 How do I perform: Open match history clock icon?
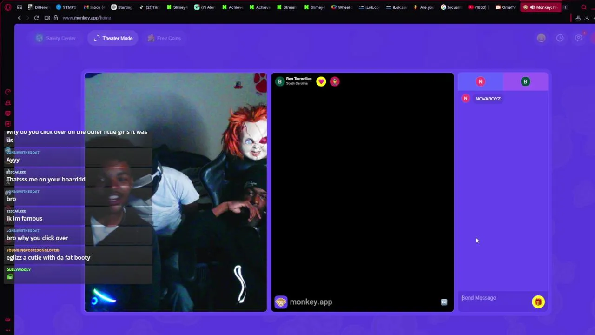560,38
